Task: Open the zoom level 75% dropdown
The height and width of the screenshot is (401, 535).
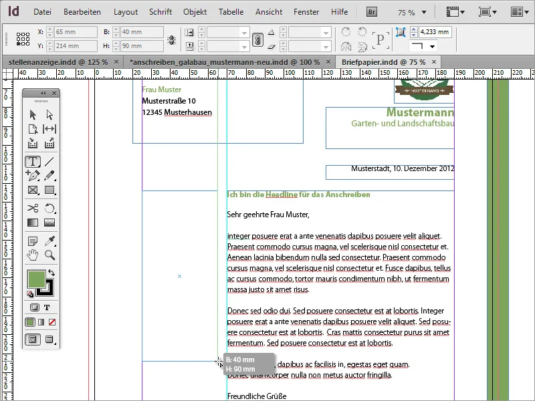Action: (424, 13)
